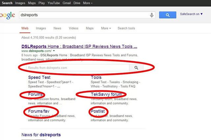Viewport: 211px width, 140px height.
Task: Open the green arrow next to dslreports.com URL
Action: click(x=54, y=51)
